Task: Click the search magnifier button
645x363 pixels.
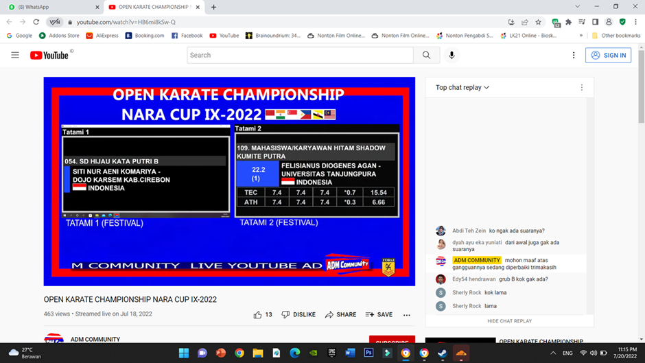Action: pos(426,56)
